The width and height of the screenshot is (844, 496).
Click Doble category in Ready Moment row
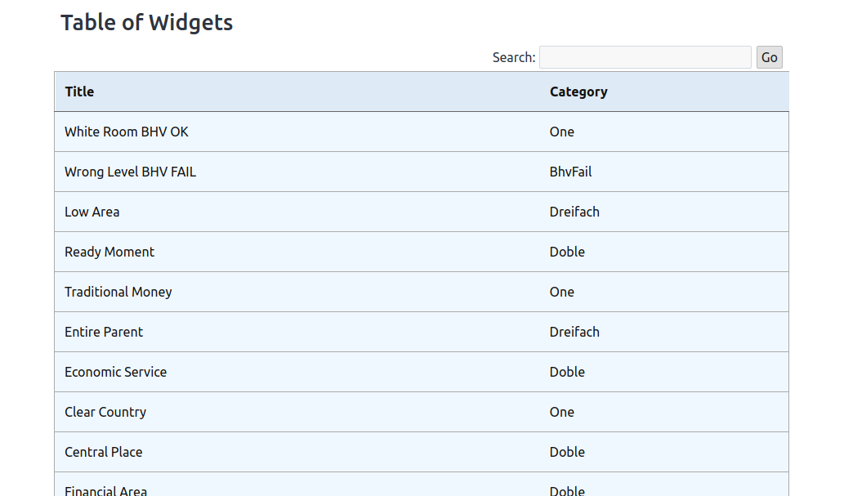[x=567, y=252]
